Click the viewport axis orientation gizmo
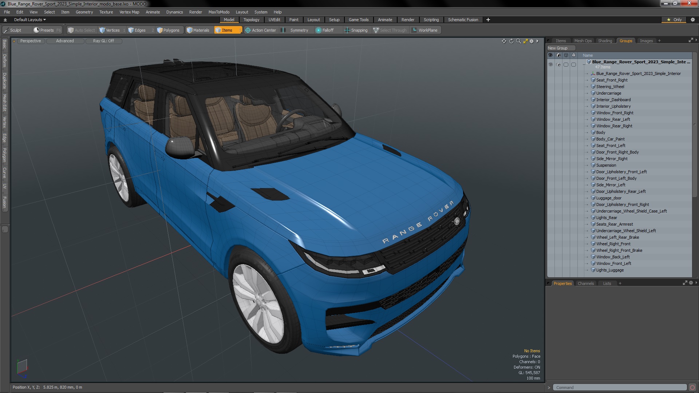699x393 pixels. click(22, 368)
